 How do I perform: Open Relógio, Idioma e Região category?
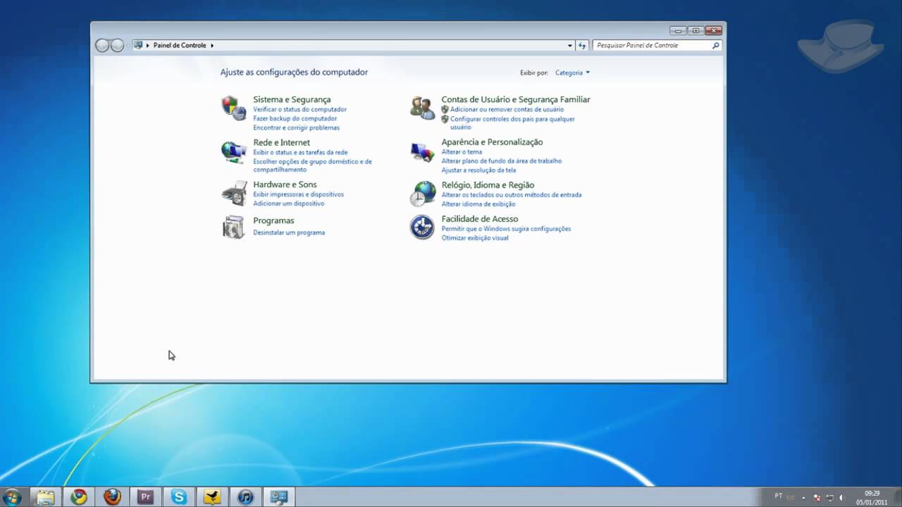coord(488,184)
